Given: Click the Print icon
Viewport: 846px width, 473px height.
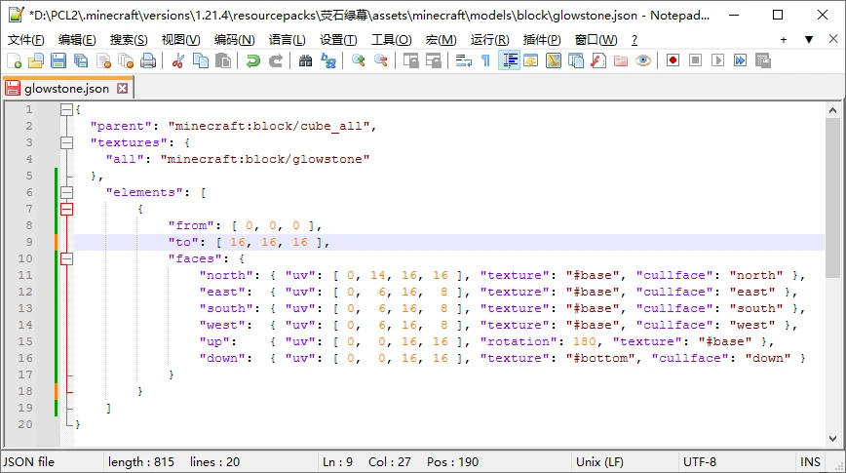Looking at the screenshot, I should click(x=148, y=60).
